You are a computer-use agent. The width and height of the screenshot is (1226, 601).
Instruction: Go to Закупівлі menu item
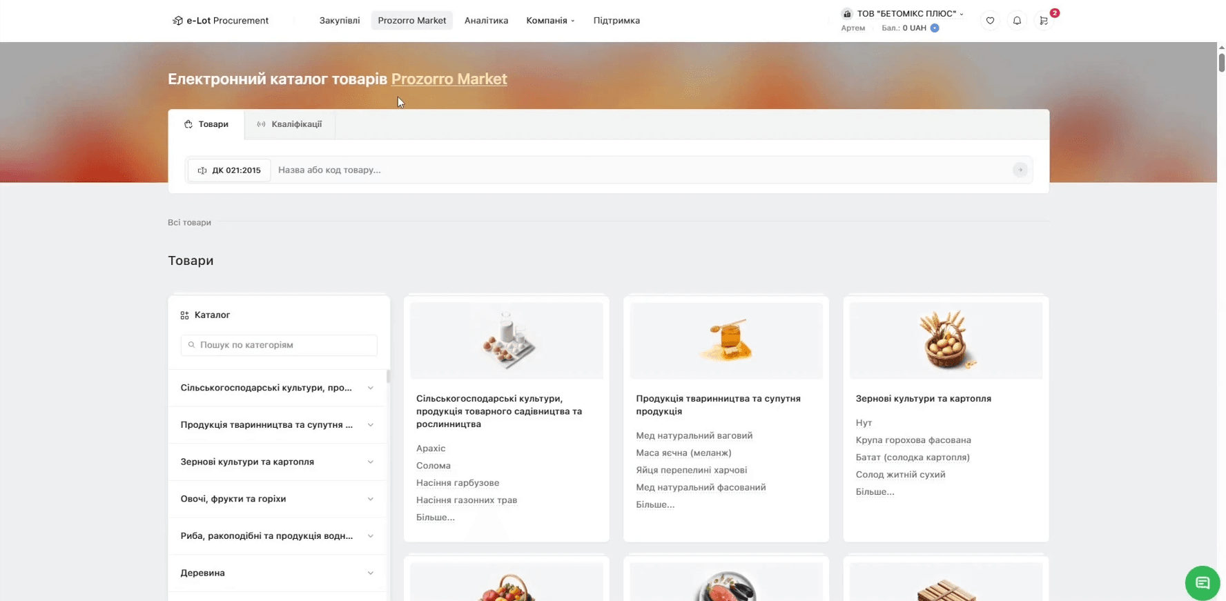(x=340, y=21)
